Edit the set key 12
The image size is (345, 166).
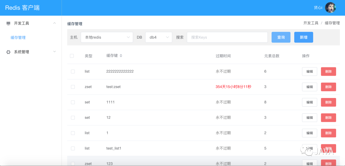pyautogui.click(x=310, y=117)
